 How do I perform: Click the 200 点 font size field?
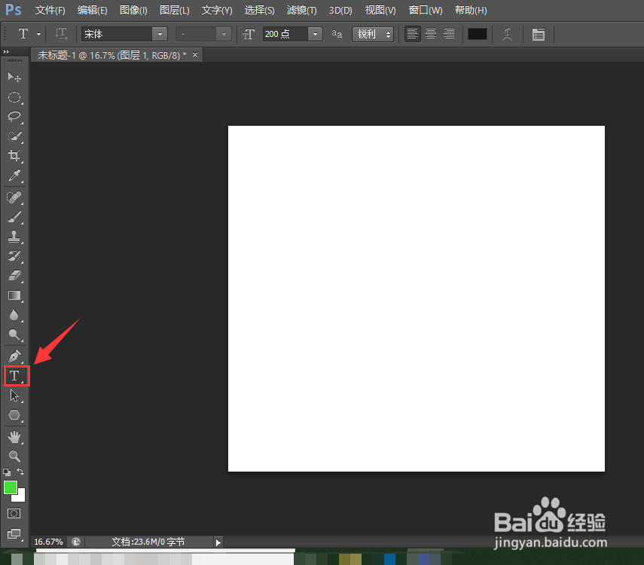(285, 34)
